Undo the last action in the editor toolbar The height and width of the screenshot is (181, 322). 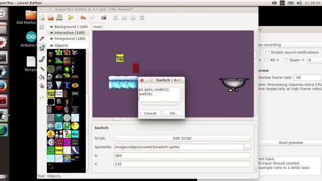83,18
